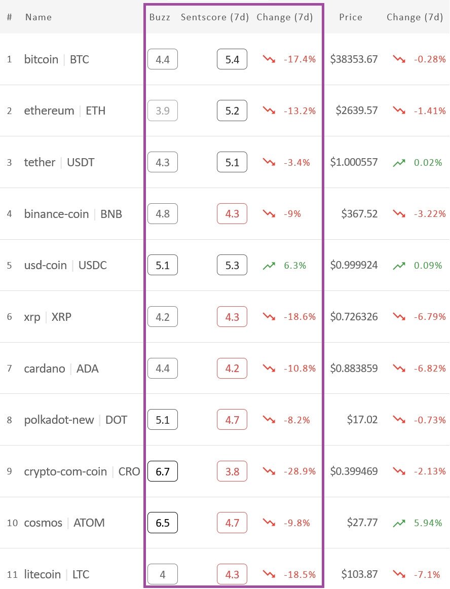
Task: Sort table by Buzz column header
Action: (160, 17)
